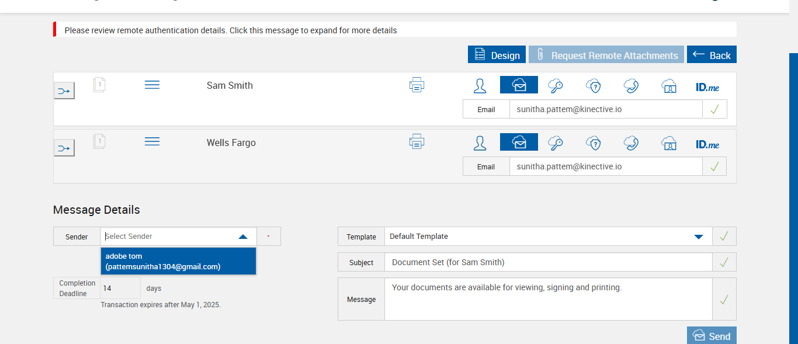Screen dimensions: 798x344
Task: Open the Template dropdown
Action: (x=698, y=237)
